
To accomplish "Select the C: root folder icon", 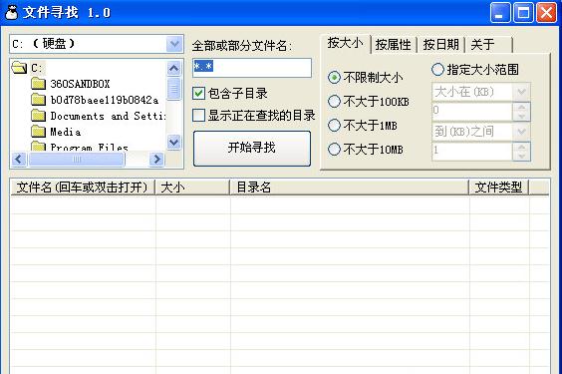I will coord(19,68).
